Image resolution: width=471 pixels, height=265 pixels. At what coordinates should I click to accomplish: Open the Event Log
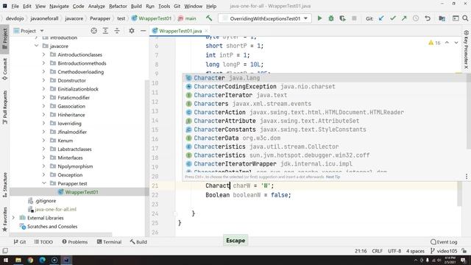(444, 242)
